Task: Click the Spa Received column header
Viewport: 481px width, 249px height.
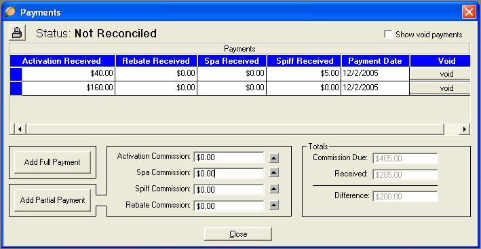Action: click(x=231, y=60)
